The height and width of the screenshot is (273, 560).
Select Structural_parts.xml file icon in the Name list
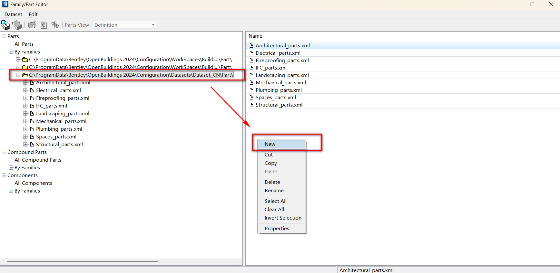tap(251, 105)
